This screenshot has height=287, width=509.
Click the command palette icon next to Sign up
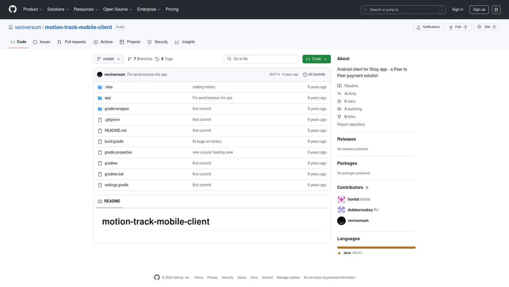(496, 9)
